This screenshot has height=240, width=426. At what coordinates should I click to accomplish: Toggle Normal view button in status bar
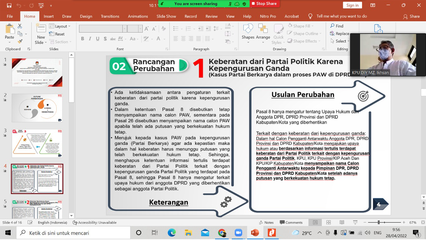tap(315, 223)
